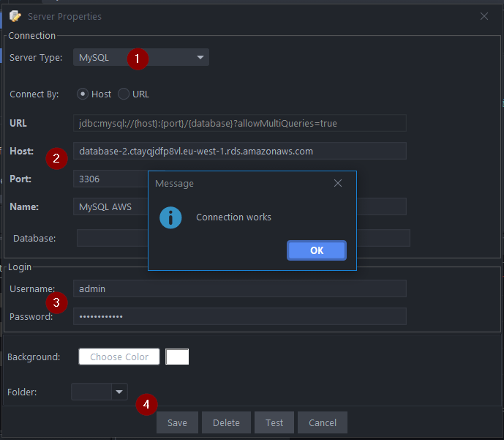The height and width of the screenshot is (440, 504).
Task: Click the Host field with amazonaws address
Action: coord(239,151)
